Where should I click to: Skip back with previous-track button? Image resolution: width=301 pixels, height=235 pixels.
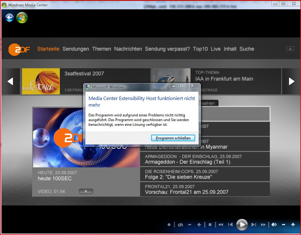(230, 225)
